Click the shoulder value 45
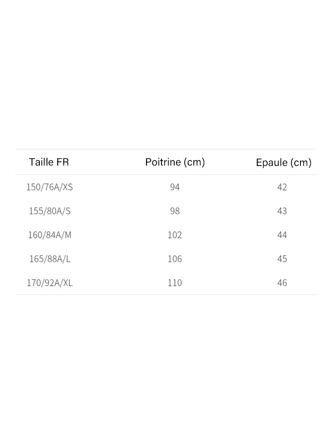 pos(282,259)
